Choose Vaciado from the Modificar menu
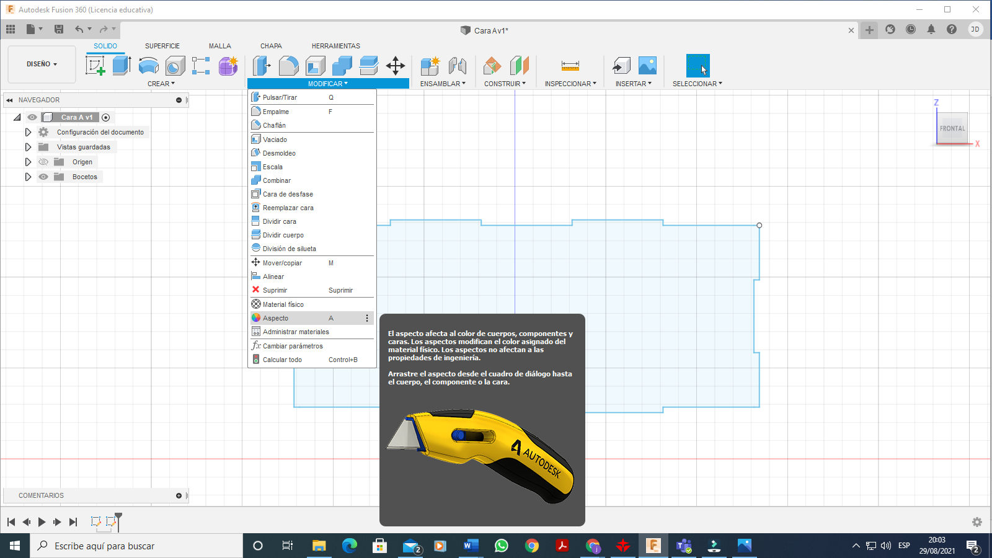The image size is (992, 558). point(312,139)
